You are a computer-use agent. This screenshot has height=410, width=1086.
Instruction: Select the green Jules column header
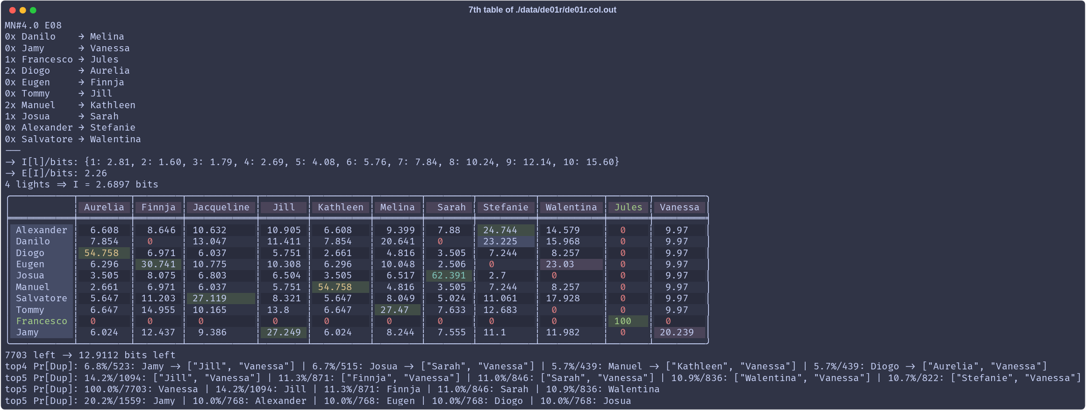(629, 208)
